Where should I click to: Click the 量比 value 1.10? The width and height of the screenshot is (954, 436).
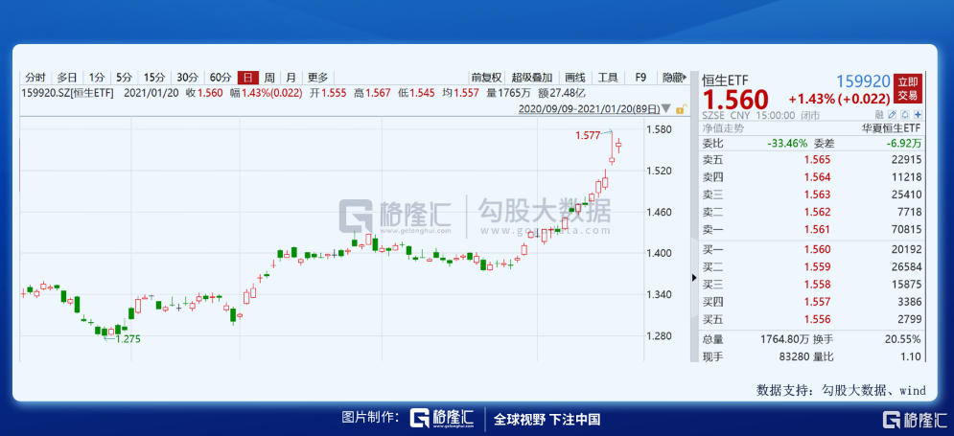coord(913,357)
